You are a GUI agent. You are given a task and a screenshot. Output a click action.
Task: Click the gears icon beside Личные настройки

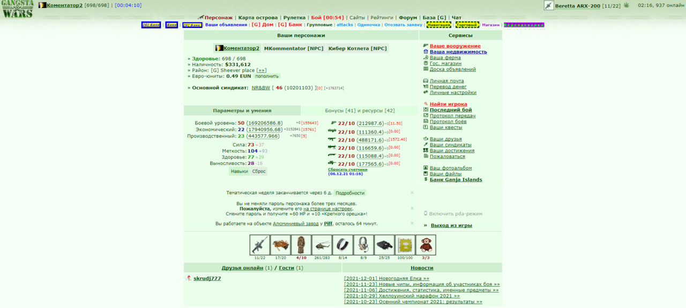coord(426,92)
